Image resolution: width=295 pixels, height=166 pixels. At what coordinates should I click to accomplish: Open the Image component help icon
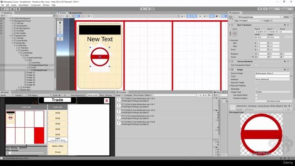pos(285,70)
